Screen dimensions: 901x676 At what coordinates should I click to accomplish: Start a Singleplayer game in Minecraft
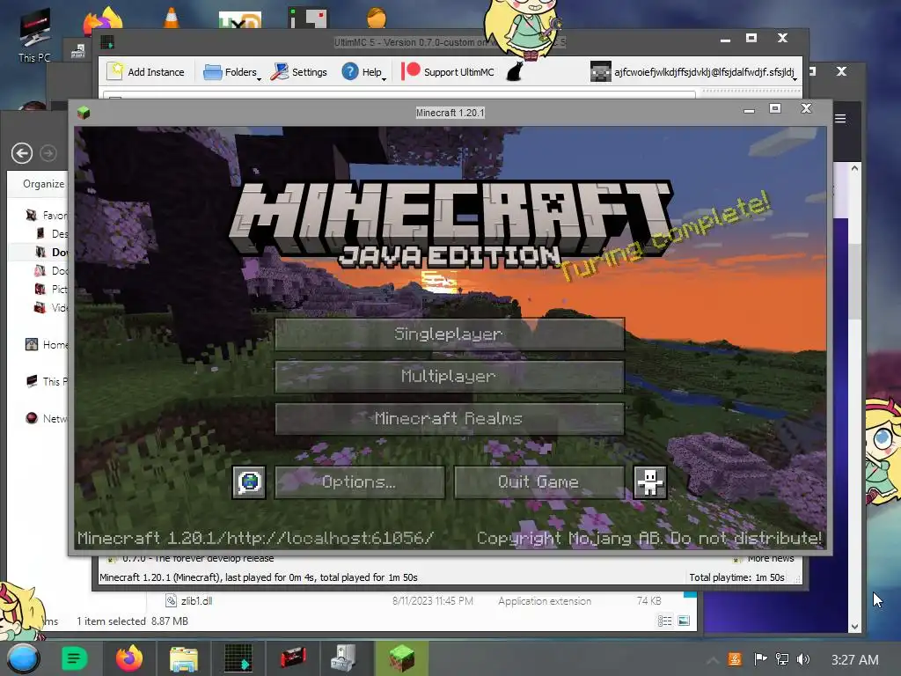[450, 334]
